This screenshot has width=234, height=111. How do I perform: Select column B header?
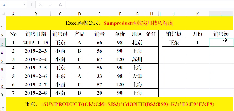click(36, 14)
